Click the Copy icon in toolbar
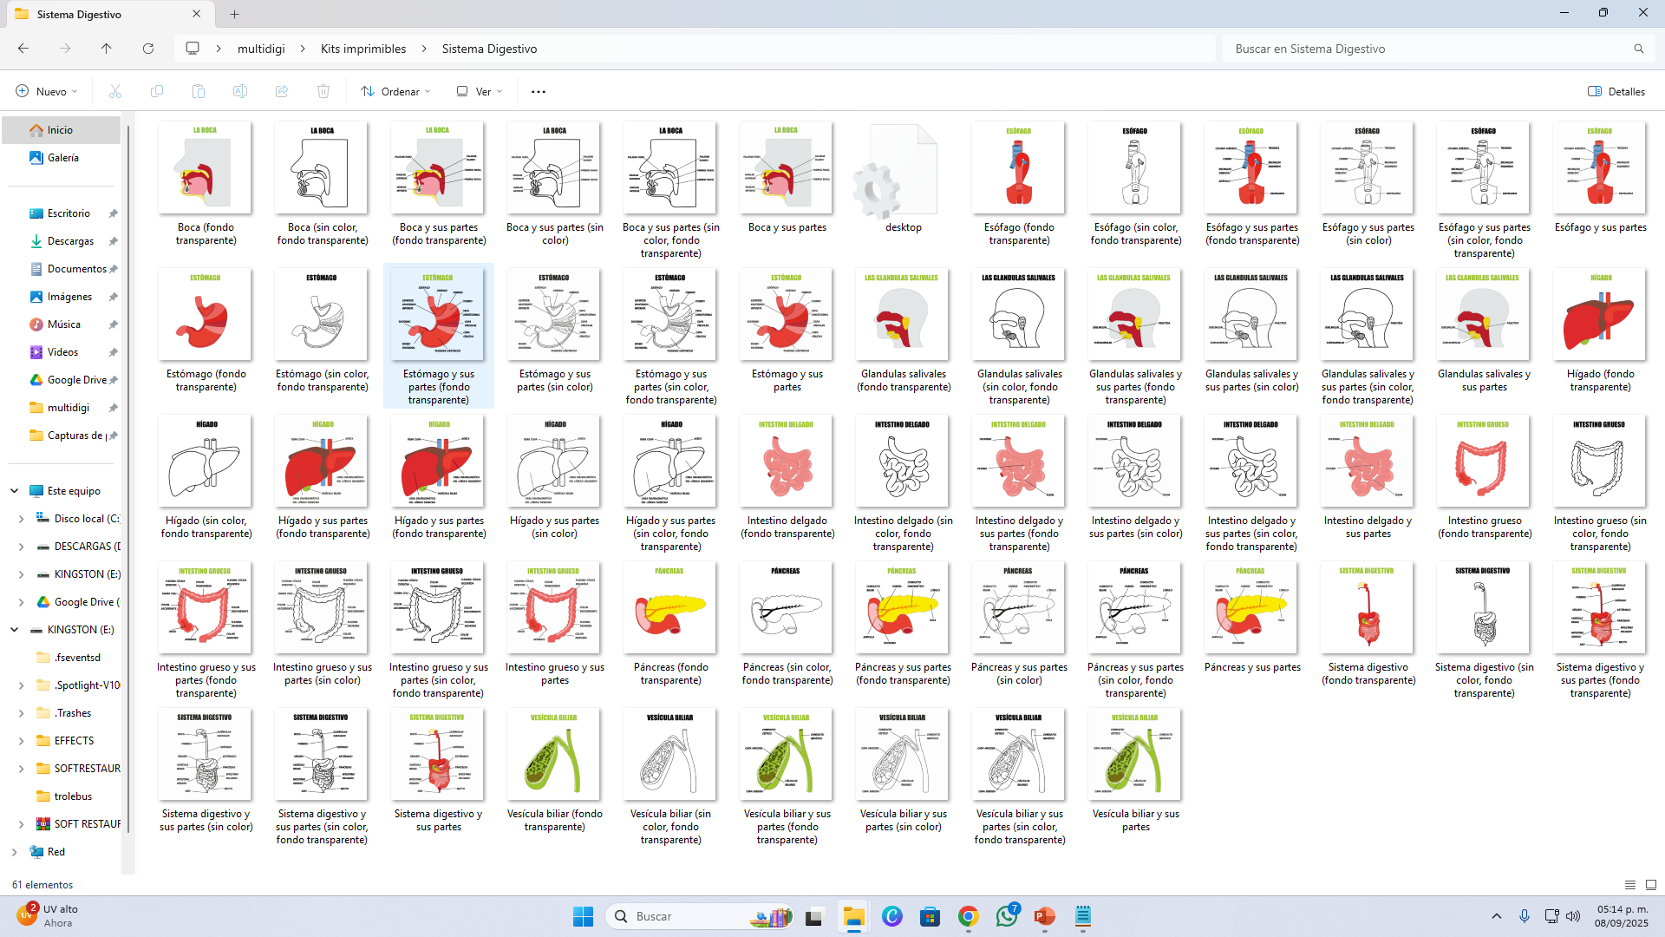Image resolution: width=1665 pixels, height=937 pixels. pos(157,91)
